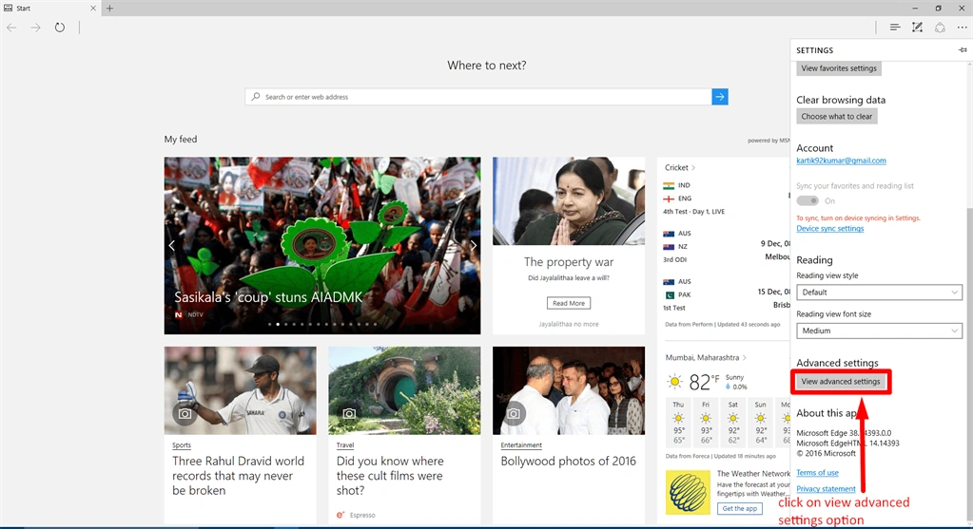Viewport: 973px width, 529px height.
Task: Pin the Settings pane with pin icon
Action: click(x=963, y=50)
